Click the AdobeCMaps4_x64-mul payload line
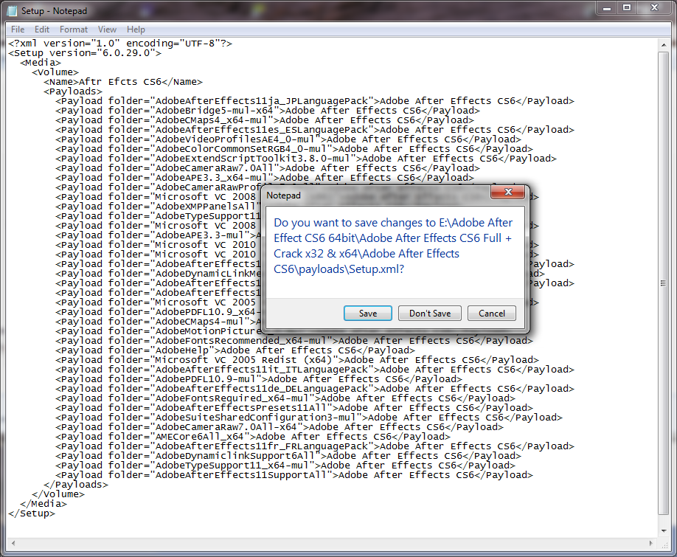The width and height of the screenshot is (677, 557). (265, 120)
